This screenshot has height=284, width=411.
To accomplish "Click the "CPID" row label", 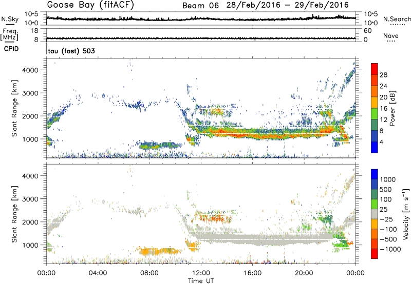I will (11, 49).
